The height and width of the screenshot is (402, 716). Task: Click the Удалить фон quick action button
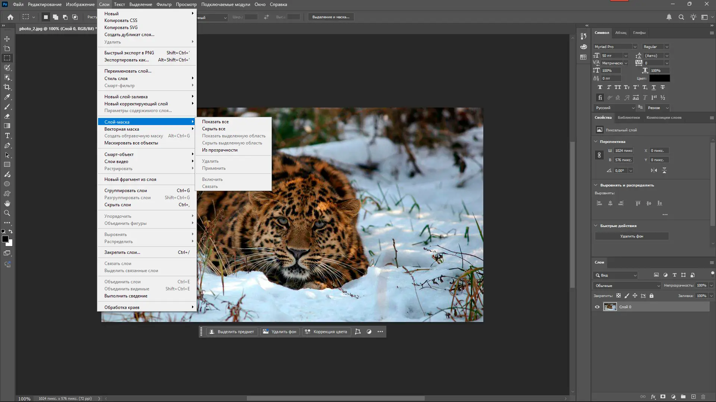coord(631,236)
